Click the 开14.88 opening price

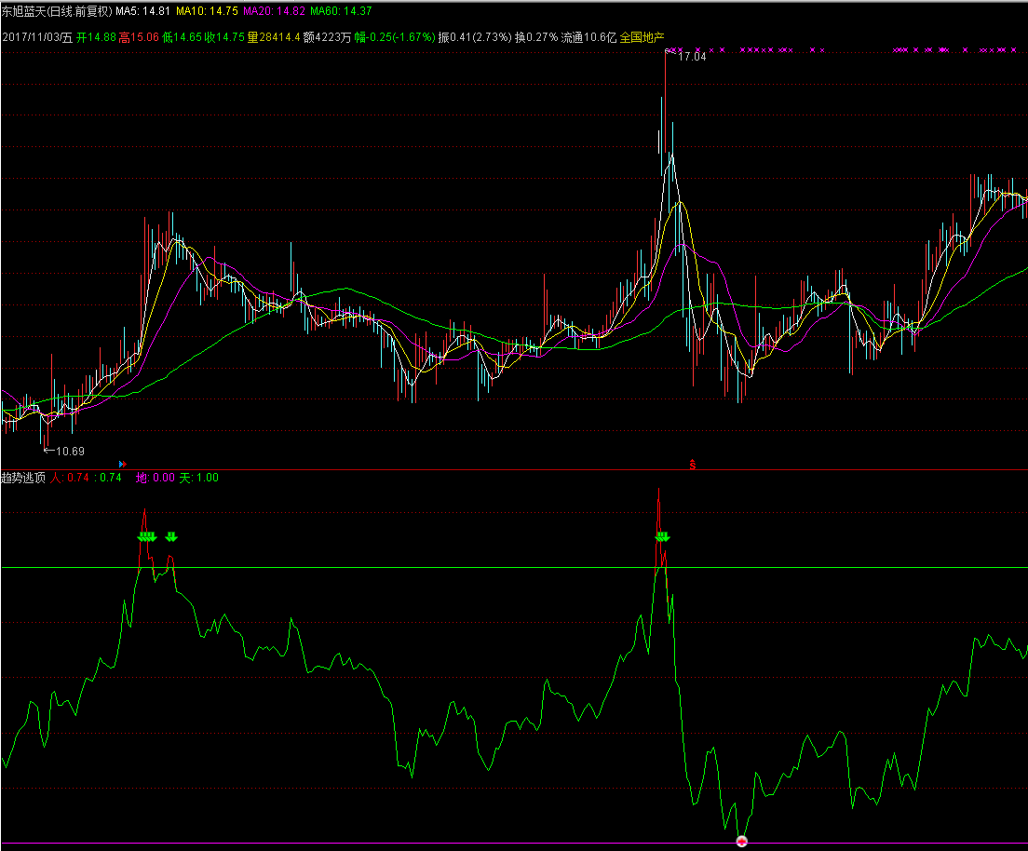click(97, 37)
